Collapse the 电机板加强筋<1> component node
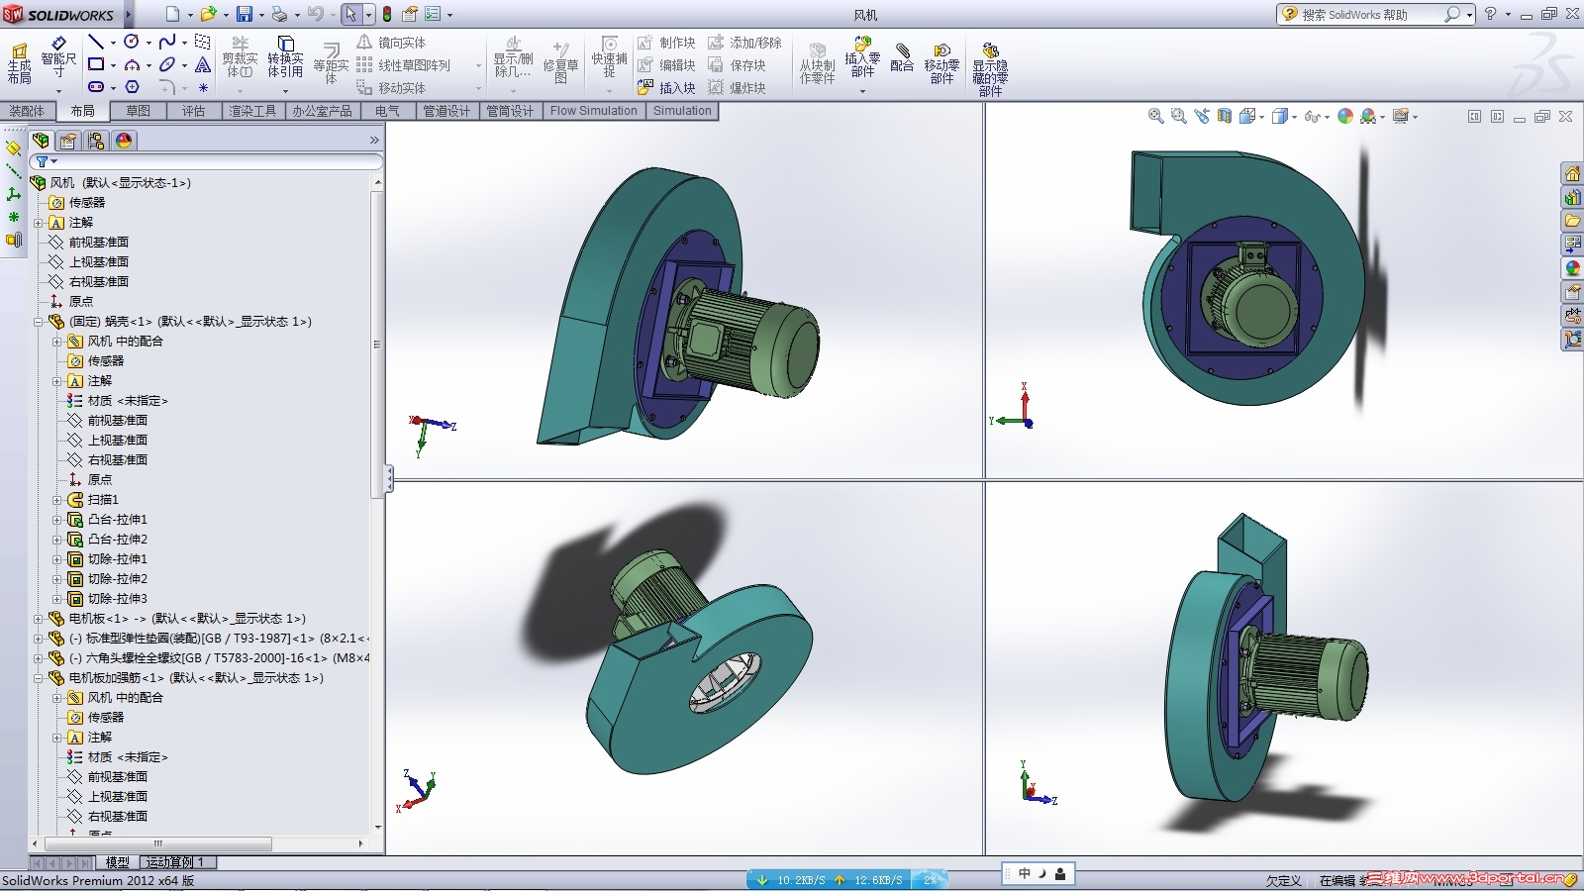 click(39, 678)
